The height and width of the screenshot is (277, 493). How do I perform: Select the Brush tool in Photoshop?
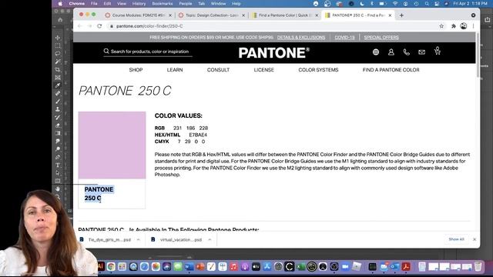[58, 101]
